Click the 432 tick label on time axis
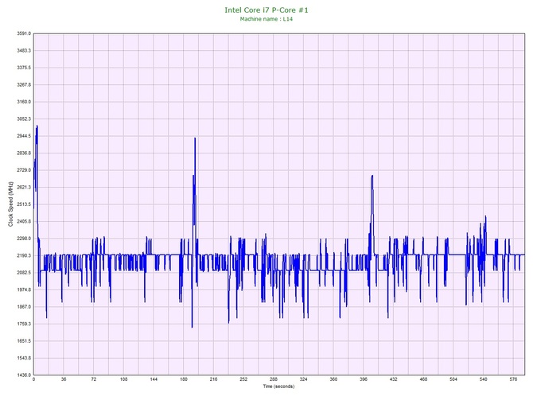The width and height of the screenshot is (533, 400). coord(393,379)
